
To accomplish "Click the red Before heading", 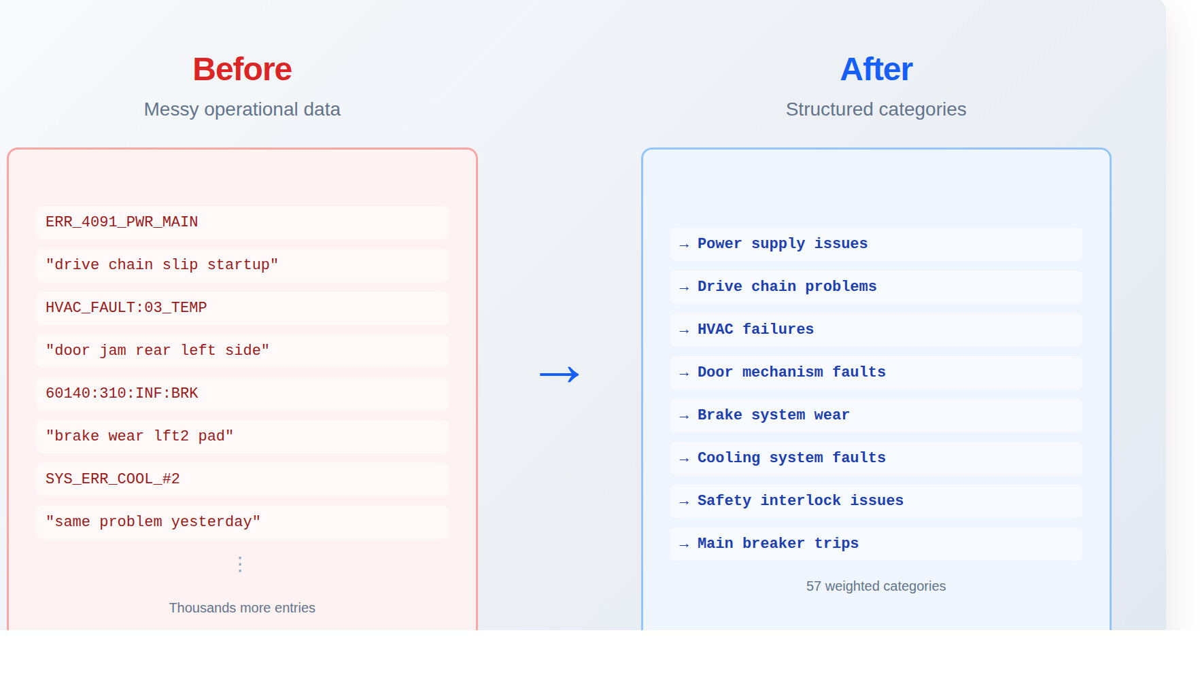I will [242, 69].
